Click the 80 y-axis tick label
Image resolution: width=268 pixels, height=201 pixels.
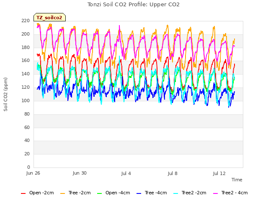pos(27,114)
